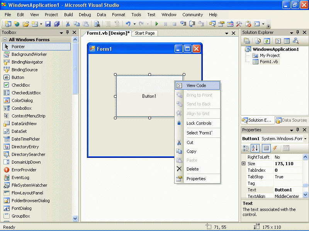Open the Button1 object selector dropdown
Screen dimensions: 309x231
coord(305,139)
